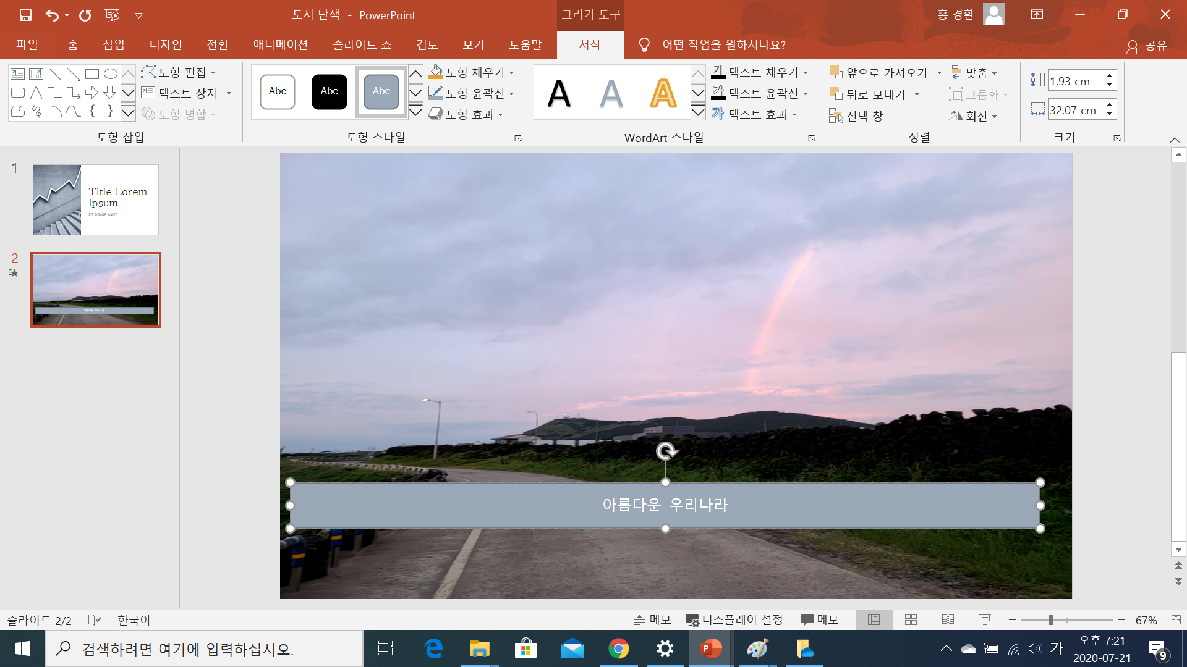Select the oval shape in shapes gallery
1187x667 pixels.
tap(111, 74)
